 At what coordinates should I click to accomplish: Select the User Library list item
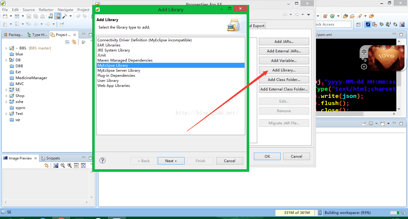point(171,81)
